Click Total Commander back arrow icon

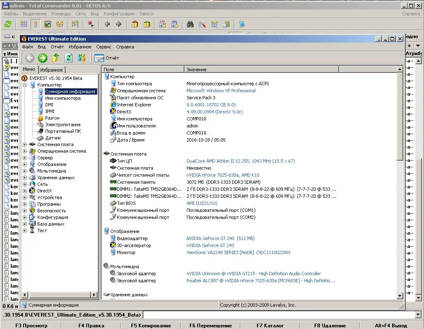pyautogui.click(x=107, y=24)
